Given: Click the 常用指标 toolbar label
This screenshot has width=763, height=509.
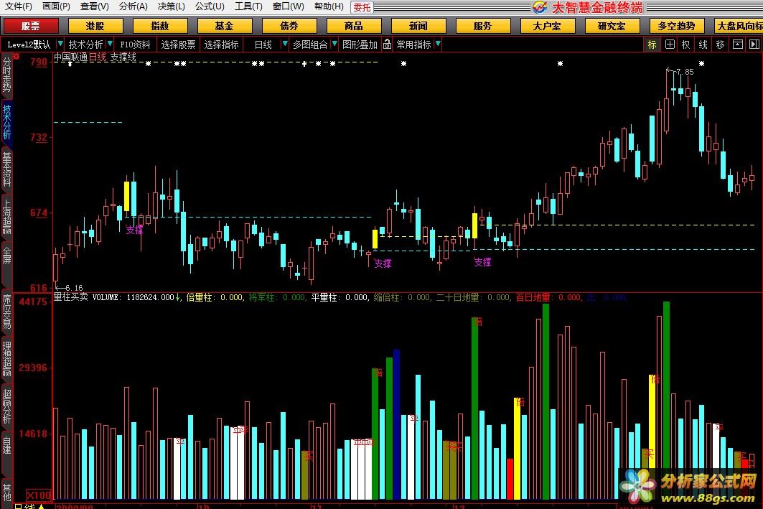Looking at the screenshot, I should point(413,45).
